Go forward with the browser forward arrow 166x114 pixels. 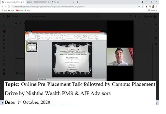(6, 6)
